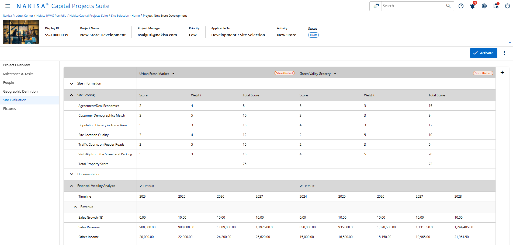Click project manager asalguti@nakisa.com

[x=157, y=35]
